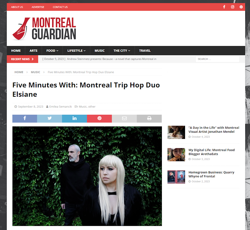Click the Search input field
The width and height of the screenshot is (250, 230).
pyautogui.click(x=217, y=59)
